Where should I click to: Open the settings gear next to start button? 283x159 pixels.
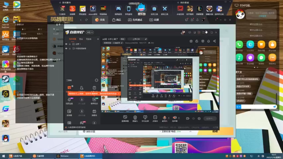click(x=199, y=119)
